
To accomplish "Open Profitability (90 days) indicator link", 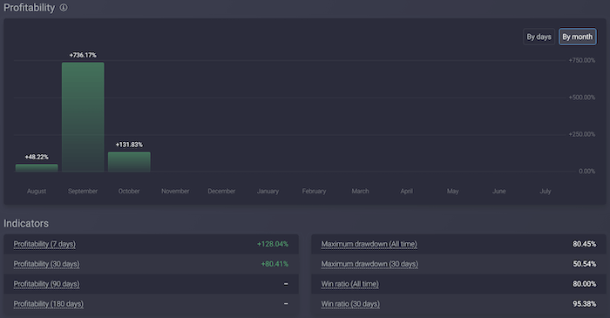I will (46, 284).
